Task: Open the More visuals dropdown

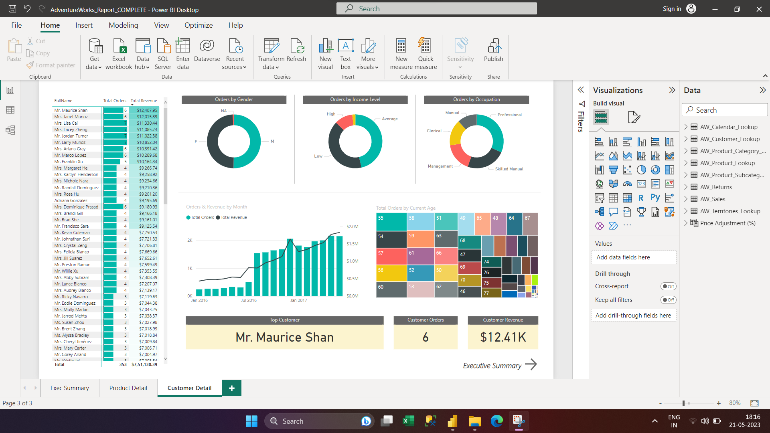Action: pos(368,54)
